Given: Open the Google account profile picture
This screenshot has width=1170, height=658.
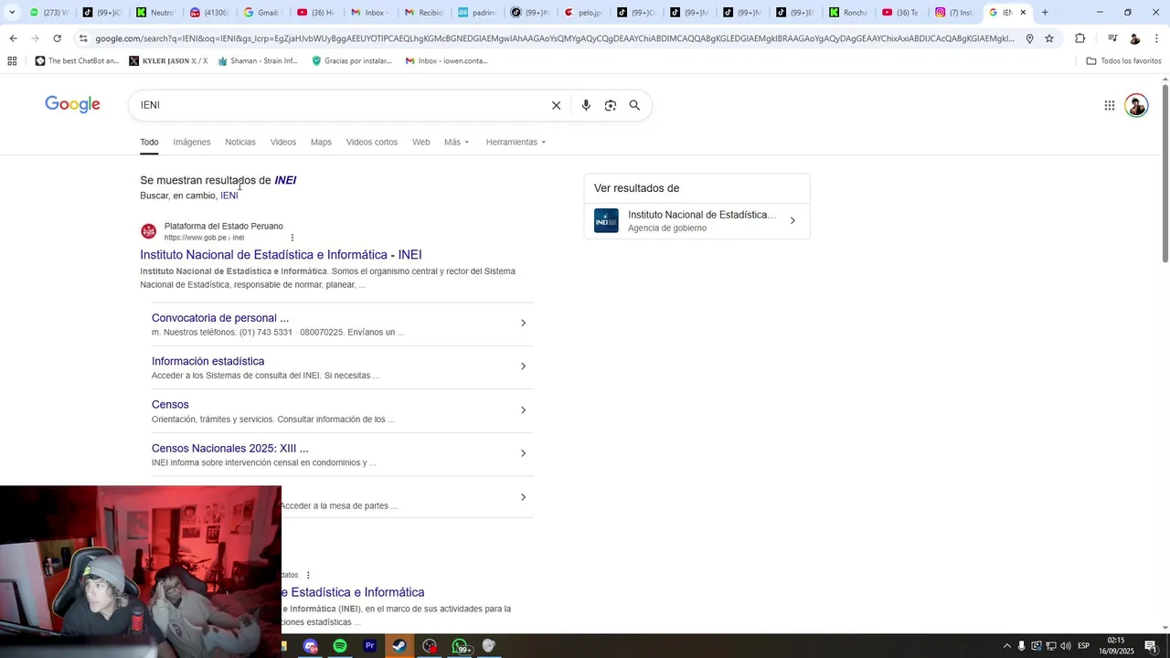Looking at the screenshot, I should 1136,105.
